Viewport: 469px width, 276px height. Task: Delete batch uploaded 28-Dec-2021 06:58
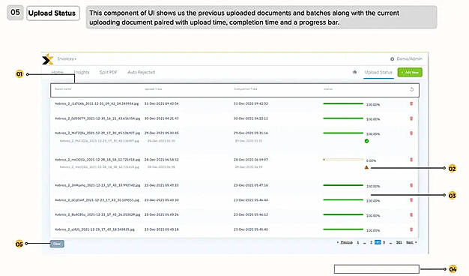[x=411, y=160]
